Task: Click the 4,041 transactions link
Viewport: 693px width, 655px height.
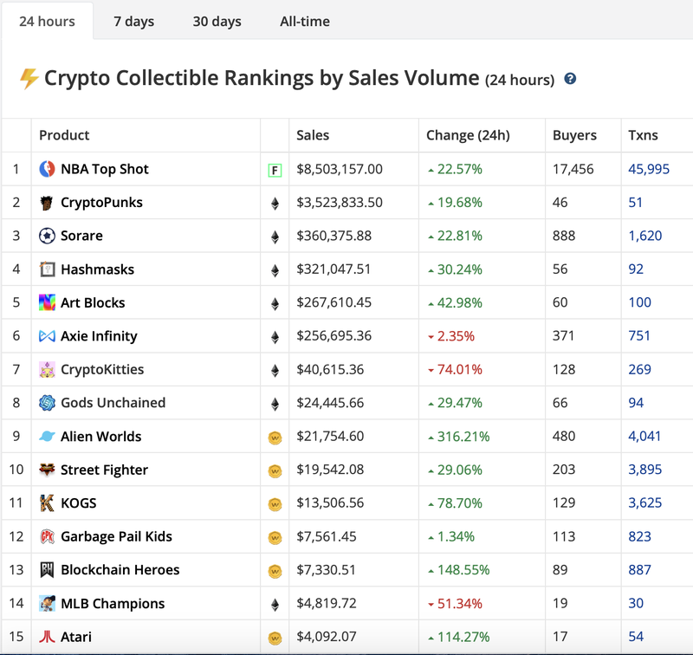Action: 644,436
